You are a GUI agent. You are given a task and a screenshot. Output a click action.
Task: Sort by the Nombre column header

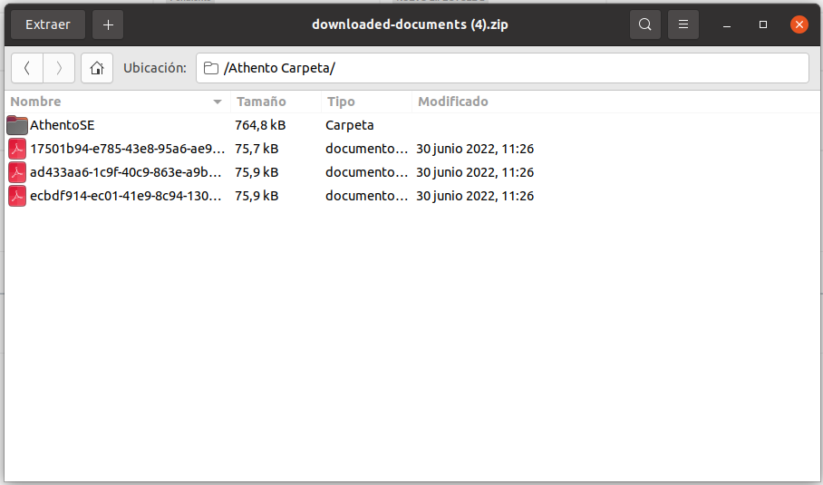click(x=36, y=102)
